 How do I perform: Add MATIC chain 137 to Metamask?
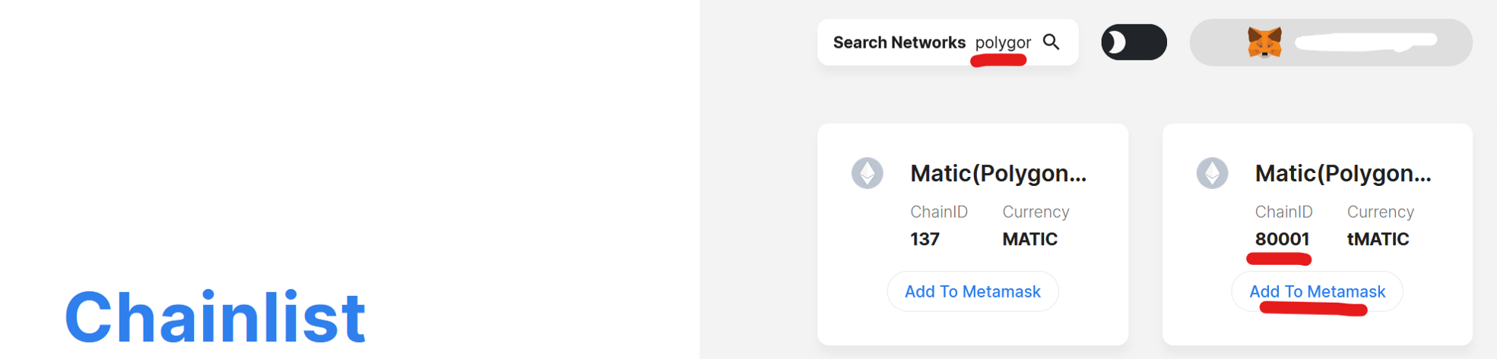click(972, 291)
